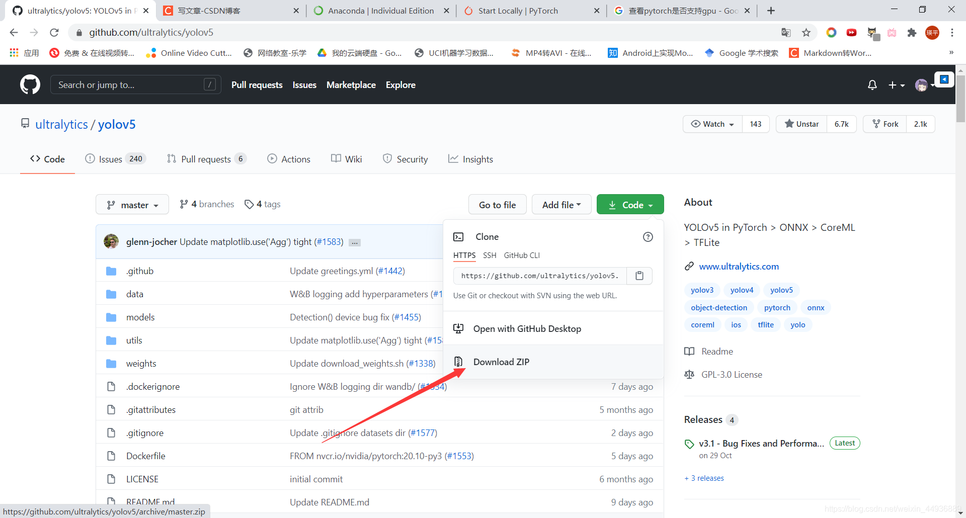Click the ultralytics owner link

pos(61,125)
